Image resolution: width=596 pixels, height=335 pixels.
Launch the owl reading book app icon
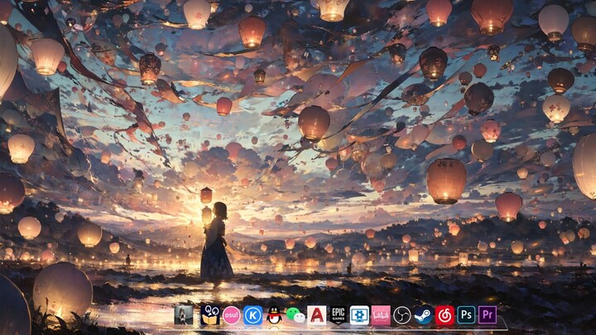point(210,315)
